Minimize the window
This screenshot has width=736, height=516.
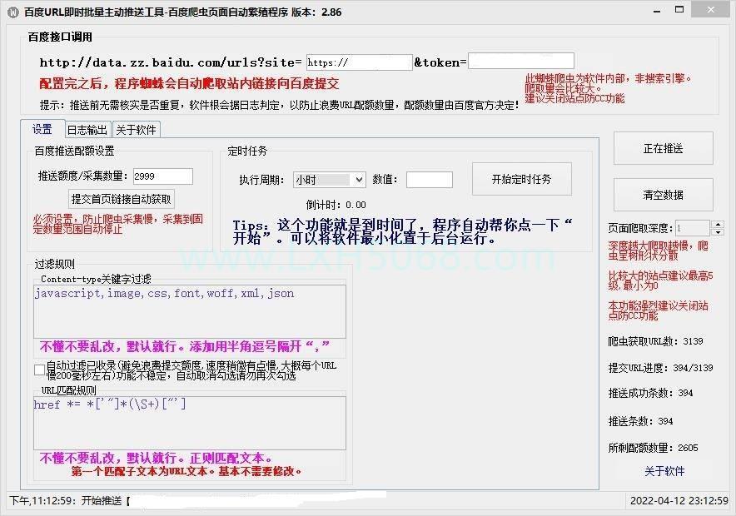(657, 11)
